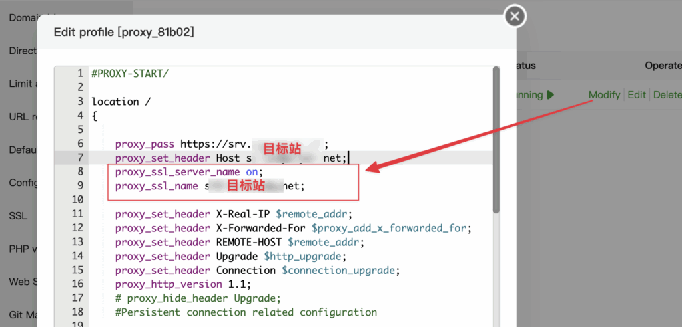
Task: Open the Config sidebar tab
Action: click(23, 183)
